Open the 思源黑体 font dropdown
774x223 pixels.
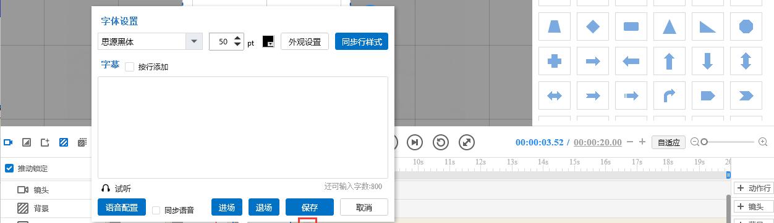click(150, 41)
